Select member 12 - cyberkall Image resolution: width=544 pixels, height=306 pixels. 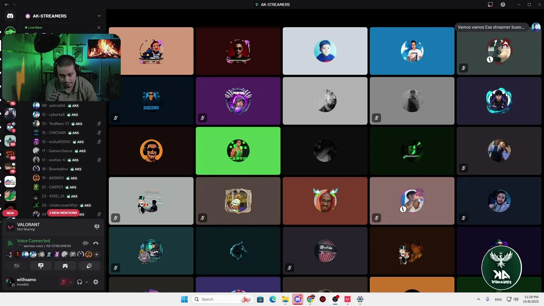(67, 115)
